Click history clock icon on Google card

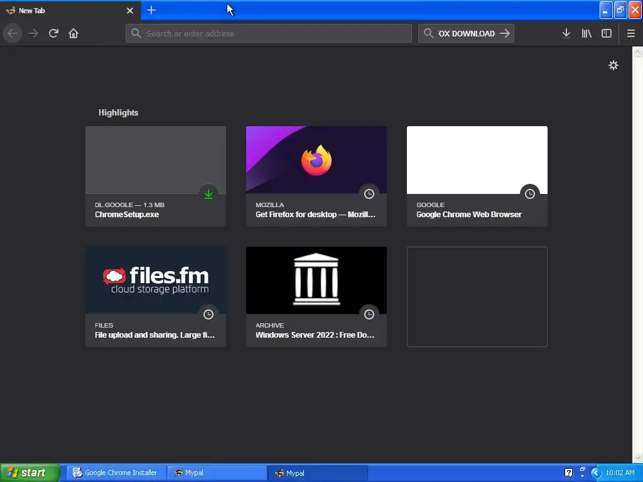[530, 194]
